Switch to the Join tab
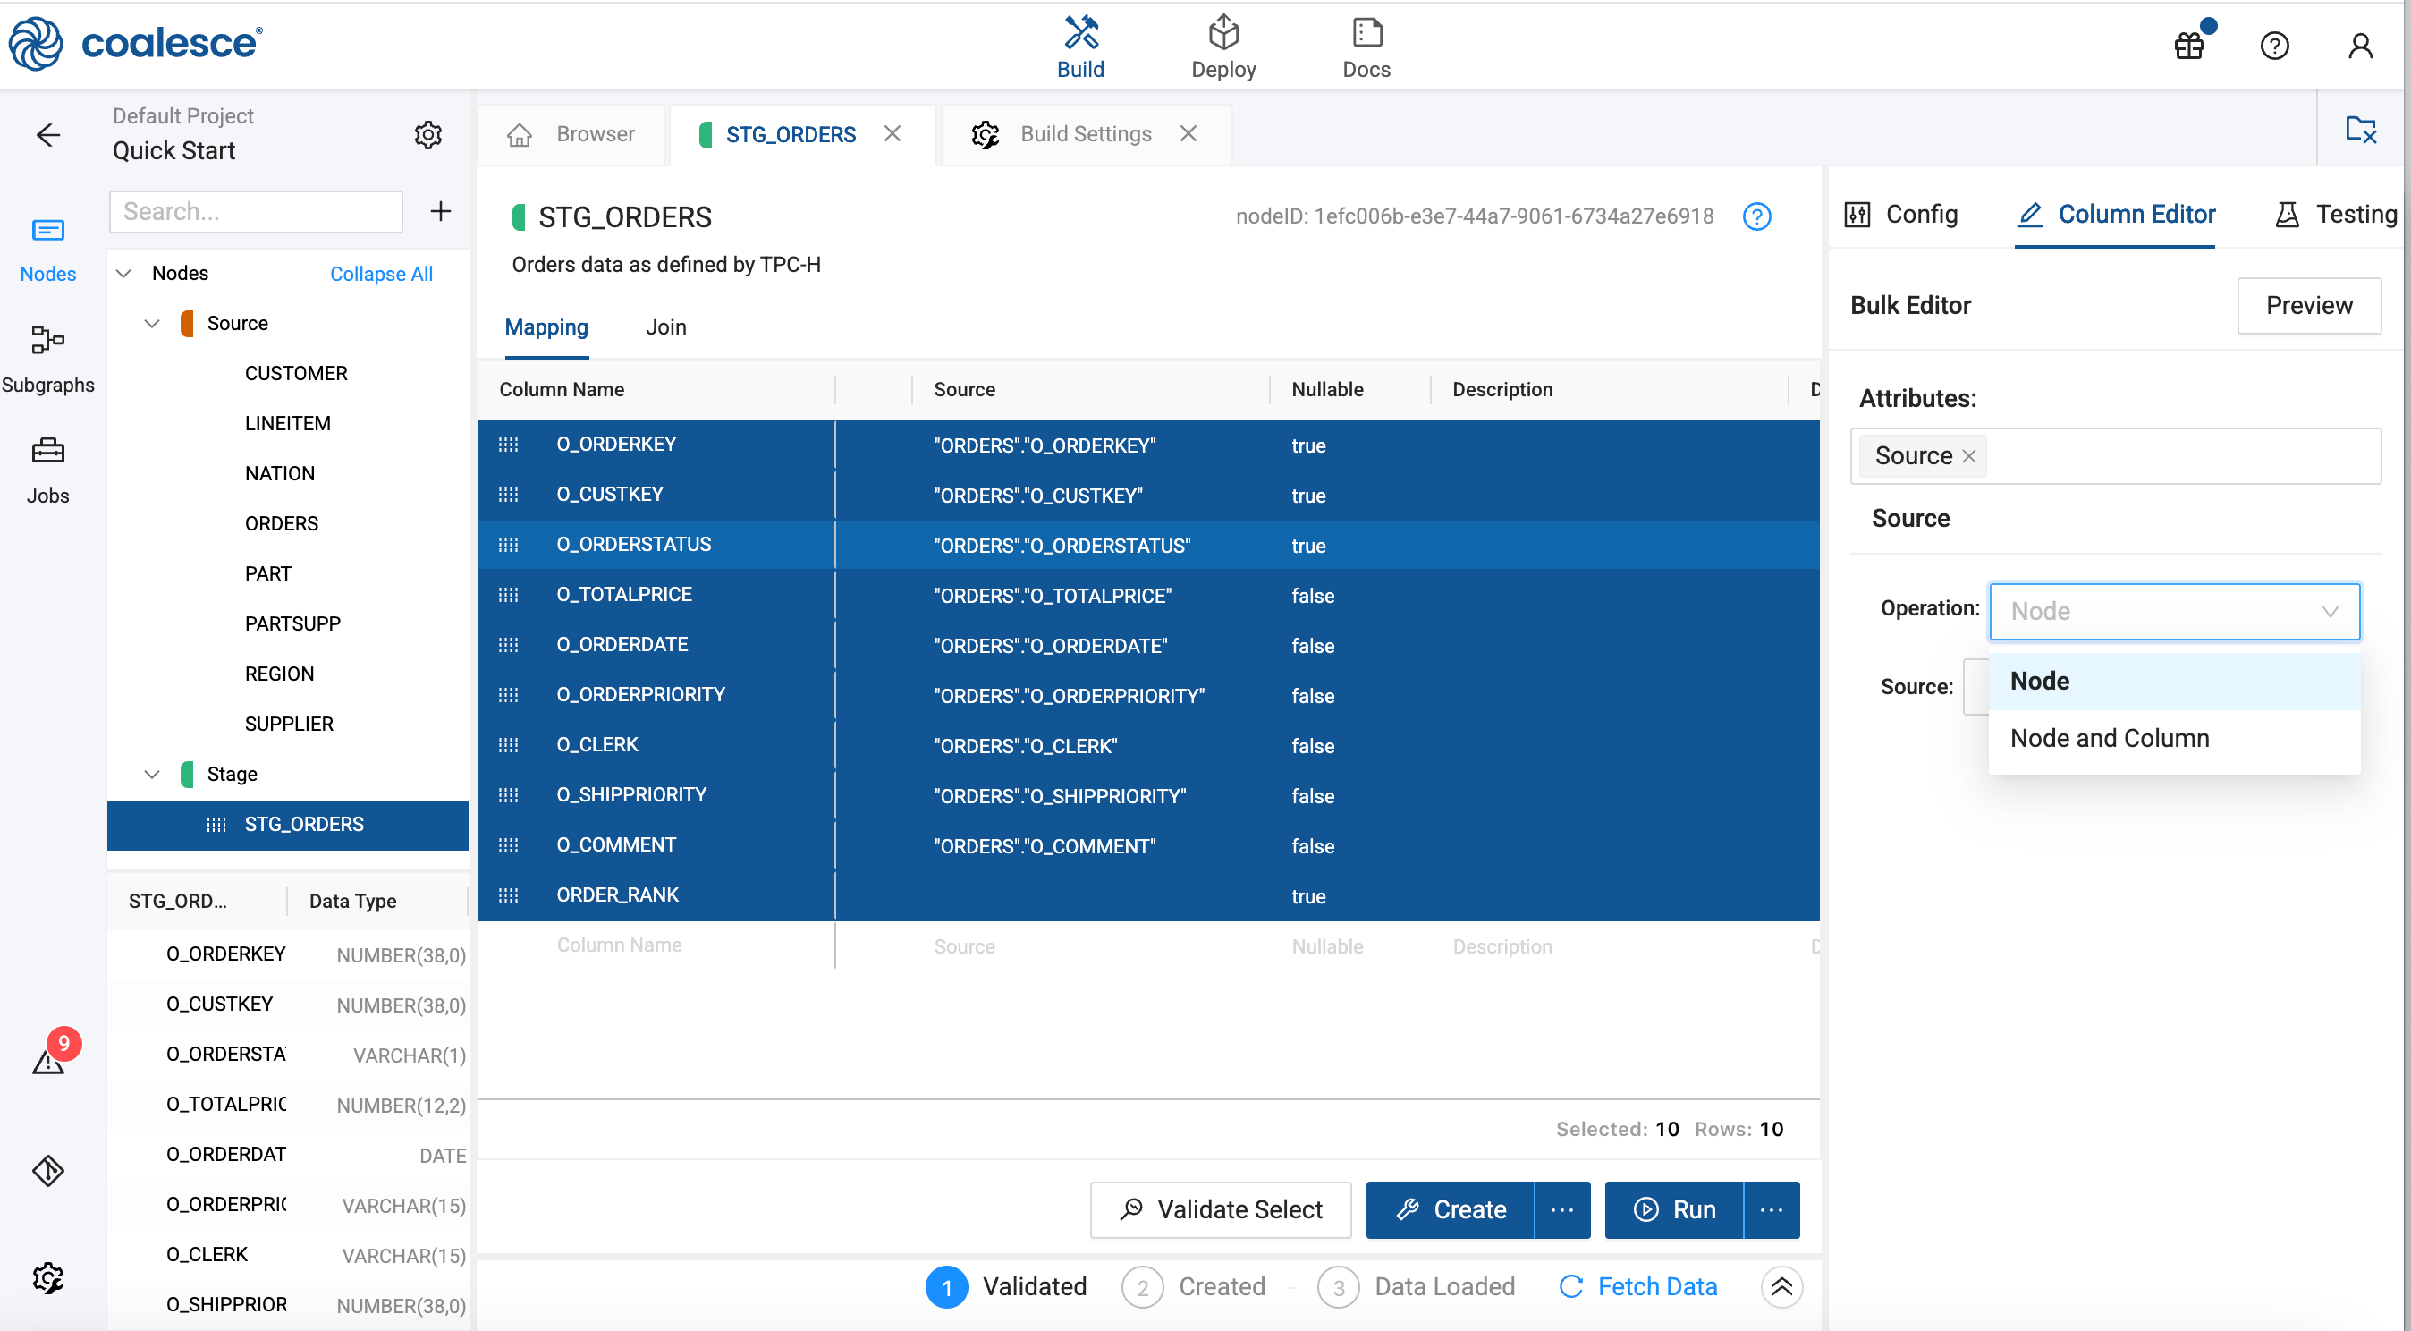Image resolution: width=2411 pixels, height=1331 pixels. pos(665,327)
